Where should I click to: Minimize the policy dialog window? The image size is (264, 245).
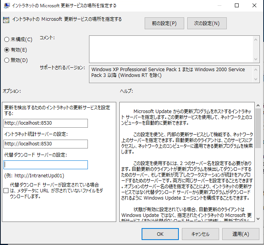tap(219, 5)
